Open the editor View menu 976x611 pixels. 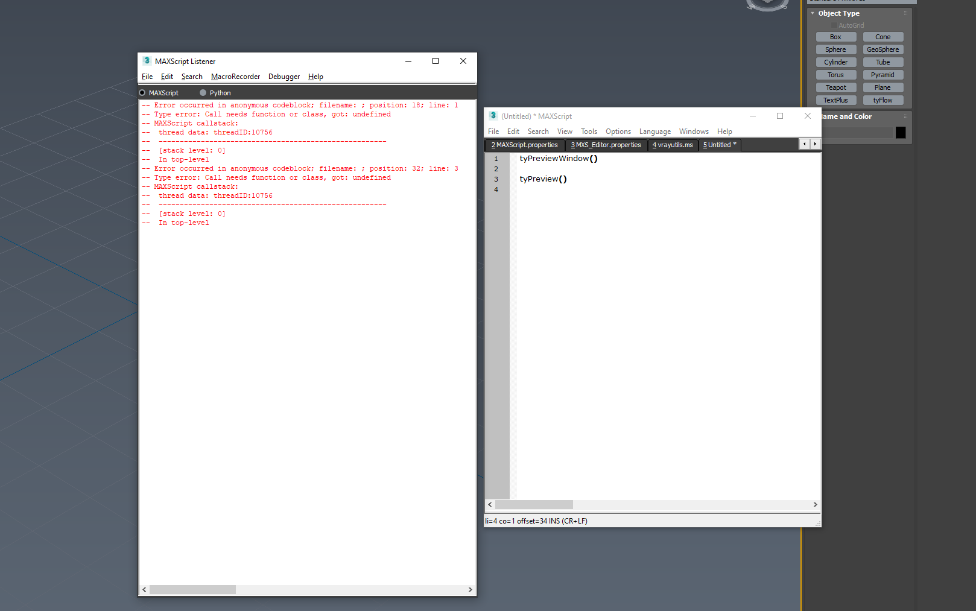565,131
